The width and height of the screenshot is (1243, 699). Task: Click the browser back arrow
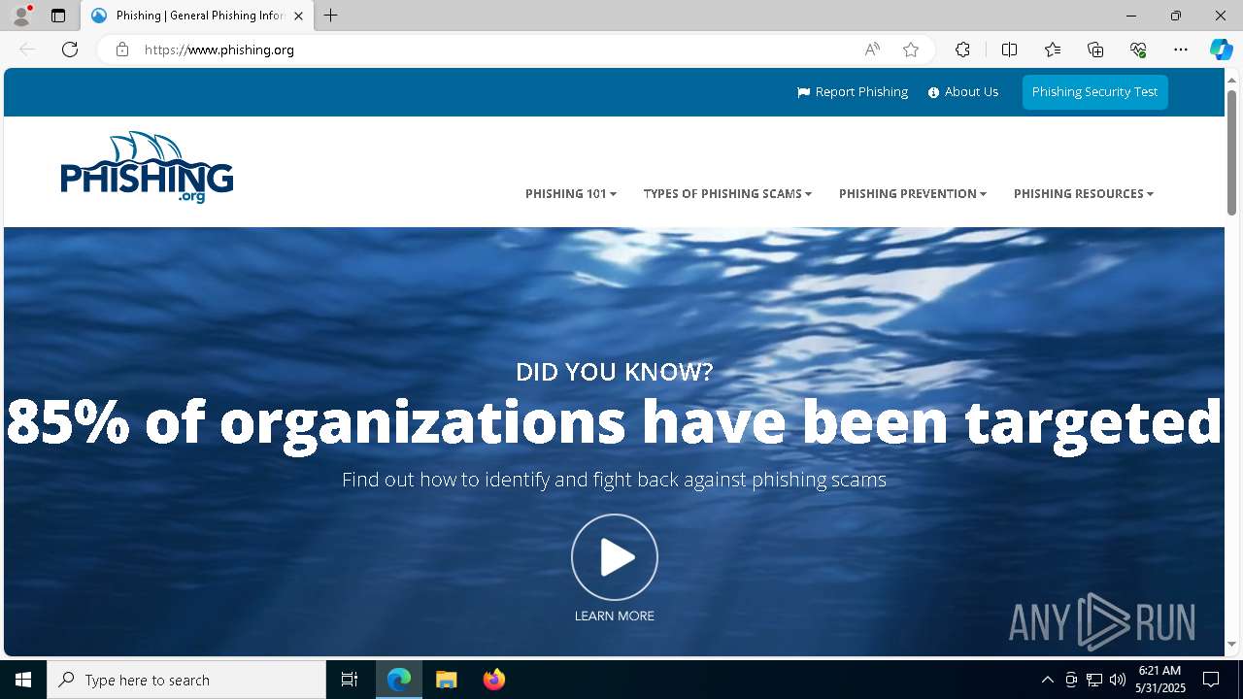(27, 50)
